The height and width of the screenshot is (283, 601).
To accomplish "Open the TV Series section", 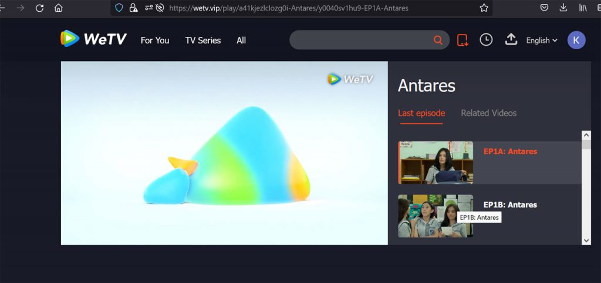I will (x=202, y=40).
